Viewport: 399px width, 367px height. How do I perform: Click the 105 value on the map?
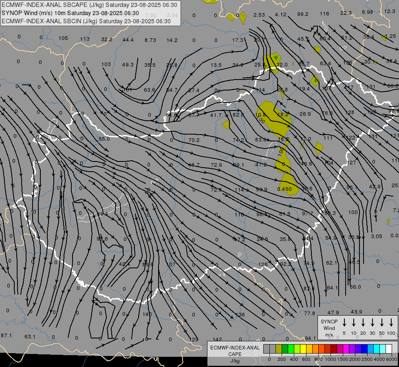(x=63, y=38)
